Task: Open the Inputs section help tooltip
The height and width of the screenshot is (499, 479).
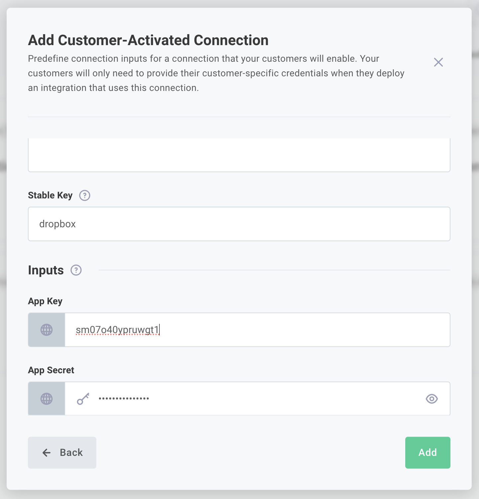Action: 76,270
